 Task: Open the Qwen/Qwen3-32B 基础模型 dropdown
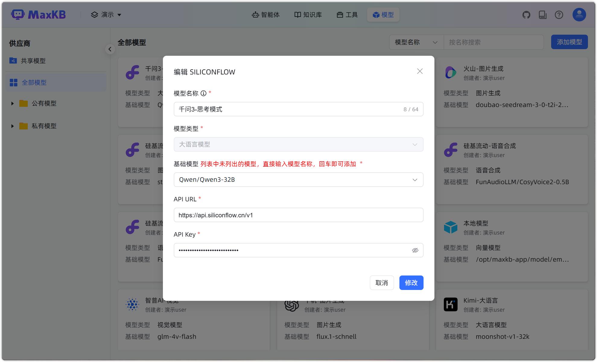click(415, 179)
